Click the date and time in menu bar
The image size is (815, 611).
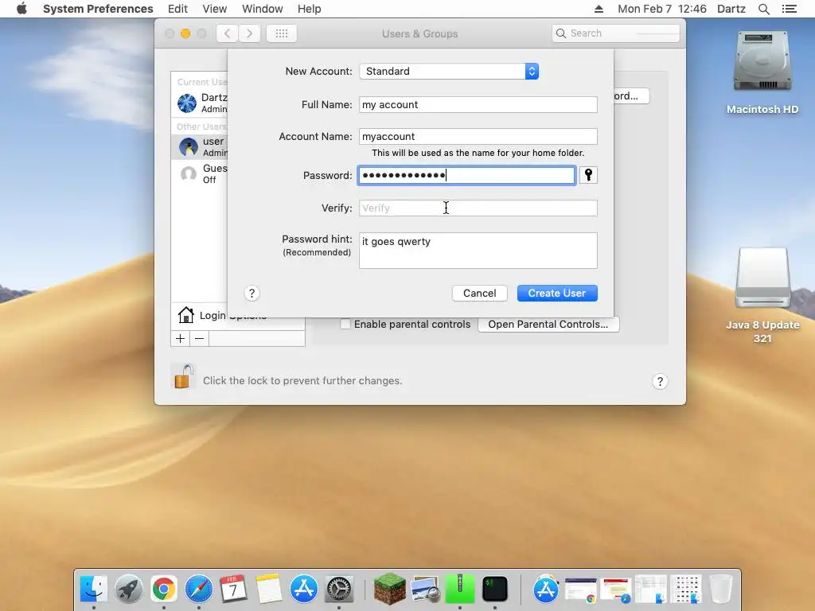662,9
